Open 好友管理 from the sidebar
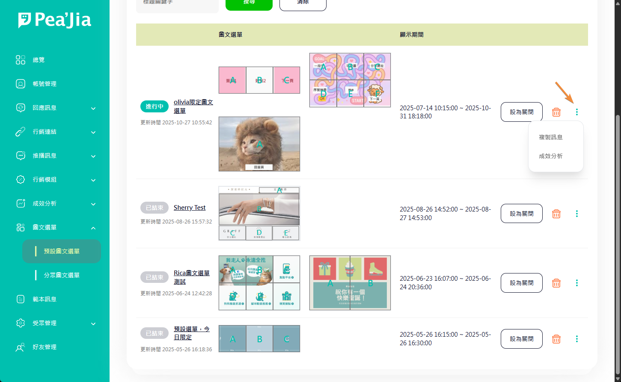This screenshot has width=621, height=382. (45, 347)
